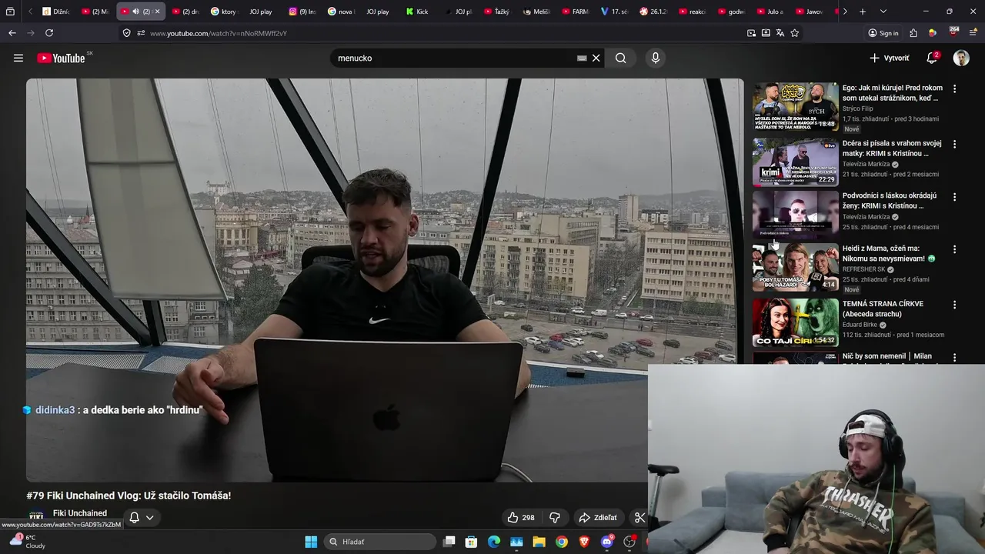
Task: Open options for "Dcéra si písala s vrahom"
Action: [954, 144]
